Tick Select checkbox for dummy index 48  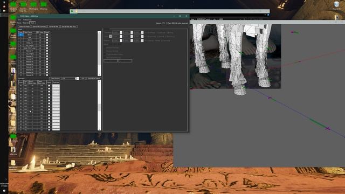click(x=49, y=92)
